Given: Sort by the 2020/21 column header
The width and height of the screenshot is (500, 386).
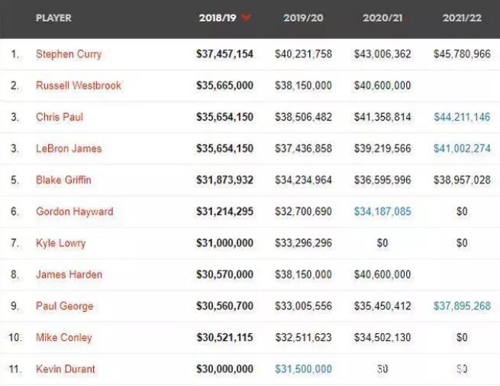Looking at the screenshot, I should click(382, 18).
